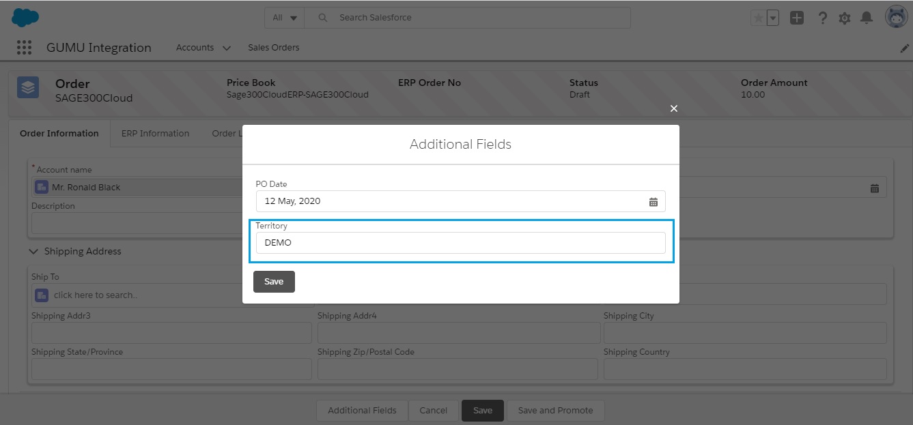Click the Cancel footer button
The height and width of the screenshot is (425, 913).
tap(433, 411)
